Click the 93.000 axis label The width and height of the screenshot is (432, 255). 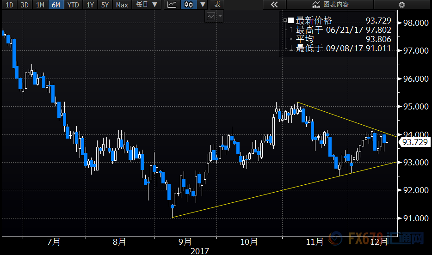pos(416,163)
